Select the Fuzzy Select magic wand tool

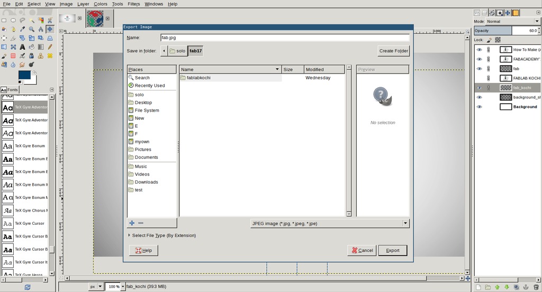[x=32, y=21]
